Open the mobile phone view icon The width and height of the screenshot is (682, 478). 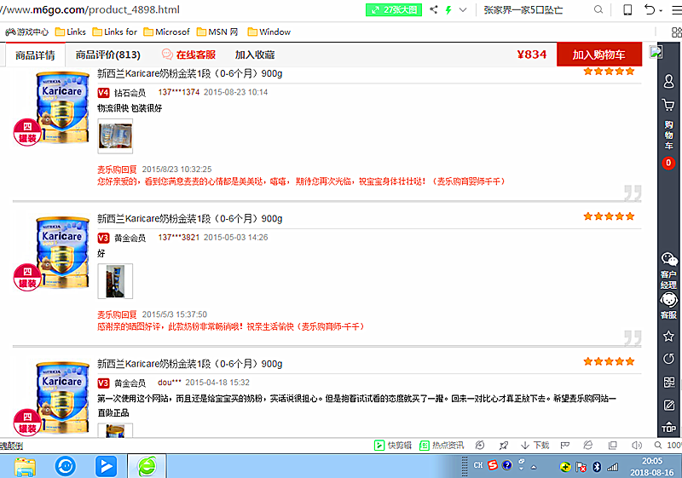pos(627,10)
